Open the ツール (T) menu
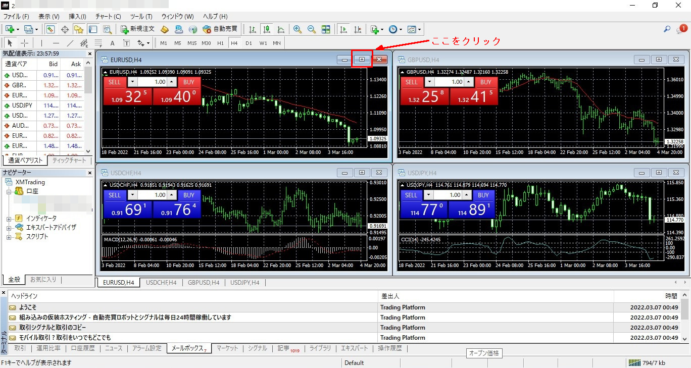This screenshot has height=368, width=691. click(x=141, y=17)
